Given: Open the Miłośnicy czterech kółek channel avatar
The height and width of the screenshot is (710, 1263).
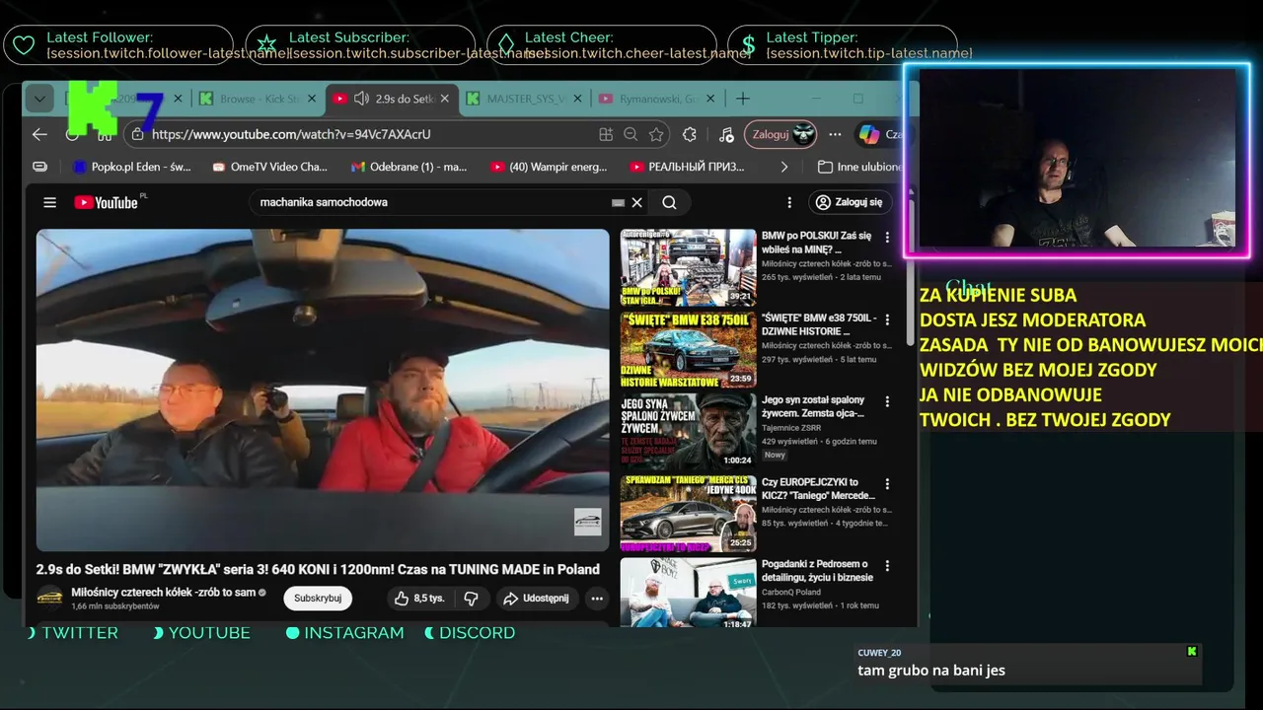Looking at the screenshot, I should pos(49,598).
